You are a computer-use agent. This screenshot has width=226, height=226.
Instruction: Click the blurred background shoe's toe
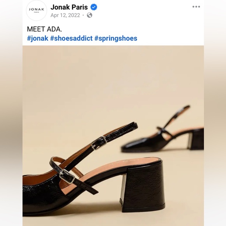[x=132, y=146]
